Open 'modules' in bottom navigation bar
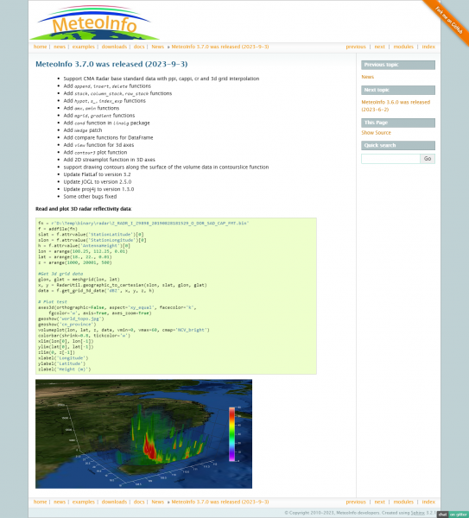469x518 pixels. [403, 502]
